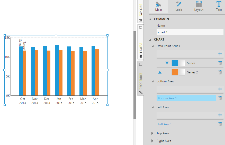Screen dimensions: 225x145
Task: Click the chart's top-left resize handle
Action: (5, 35)
